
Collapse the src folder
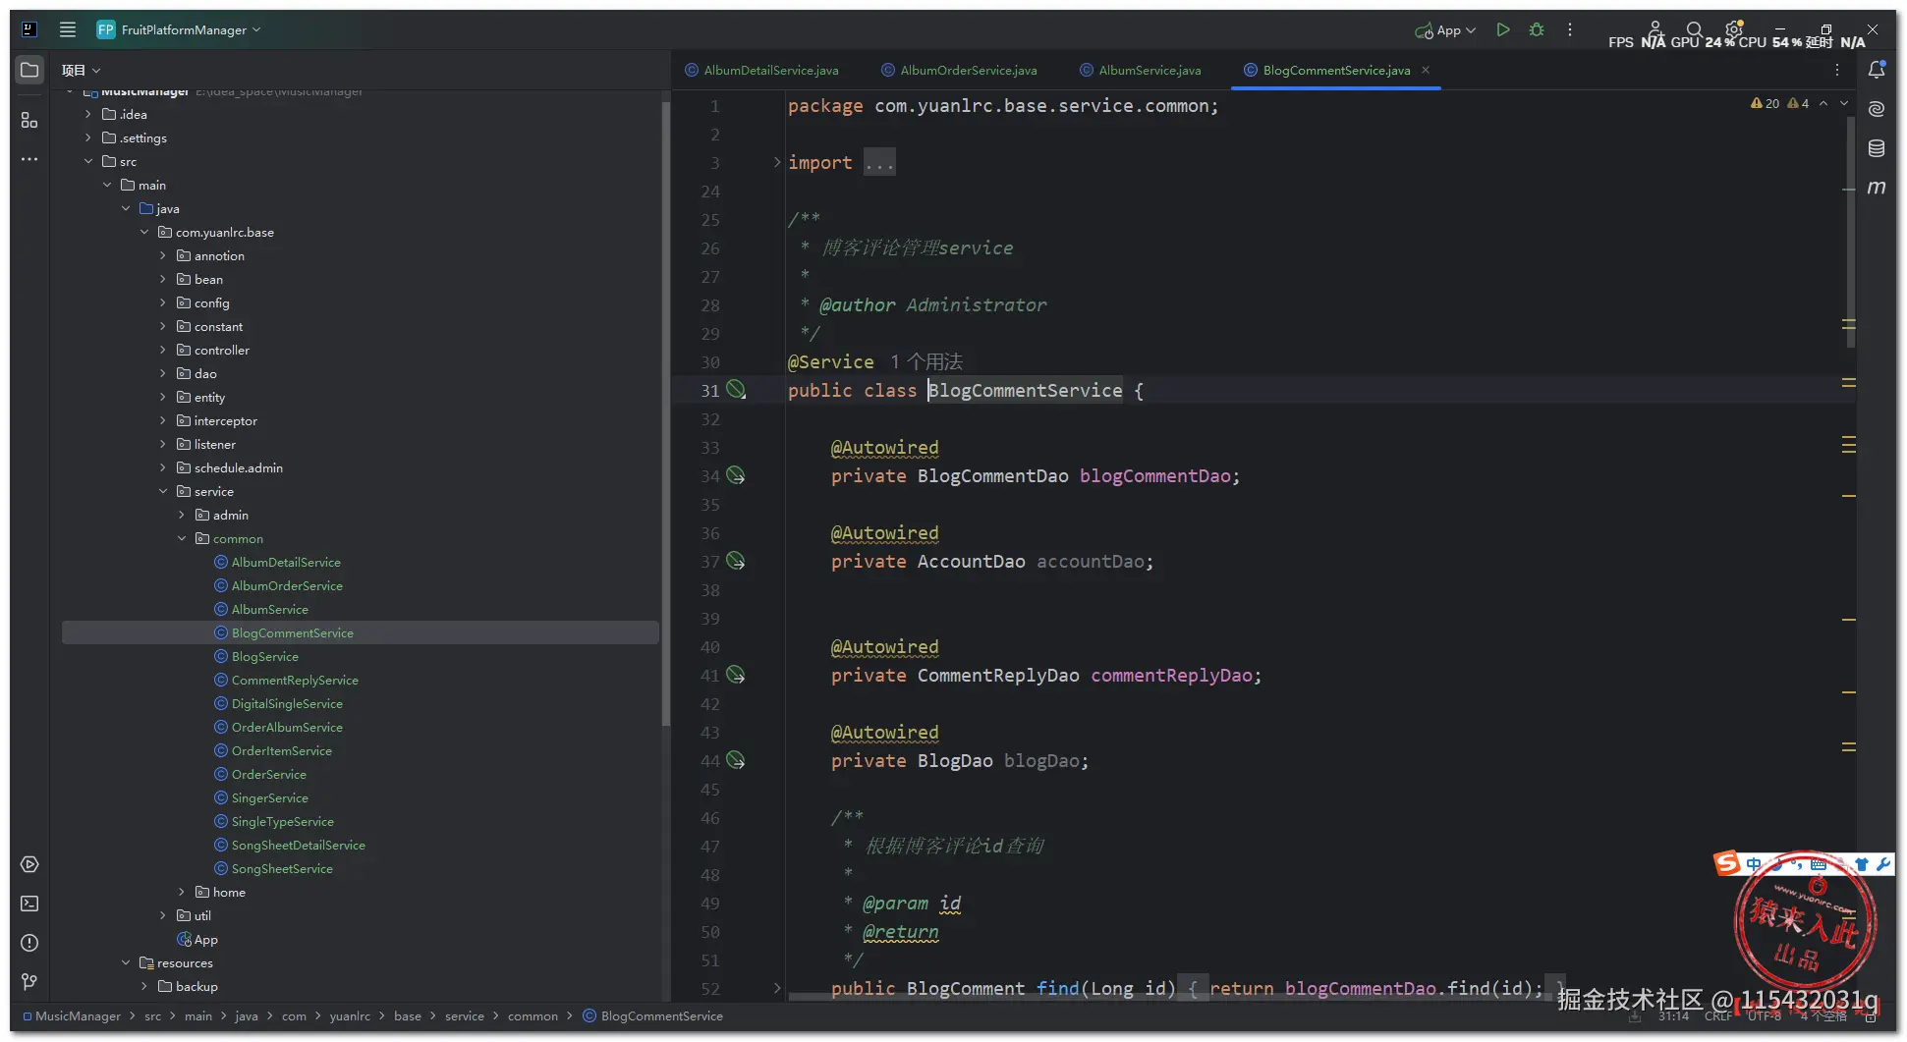click(x=88, y=161)
